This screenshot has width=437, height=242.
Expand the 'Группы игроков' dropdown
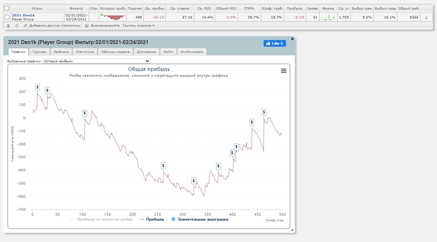point(139,26)
